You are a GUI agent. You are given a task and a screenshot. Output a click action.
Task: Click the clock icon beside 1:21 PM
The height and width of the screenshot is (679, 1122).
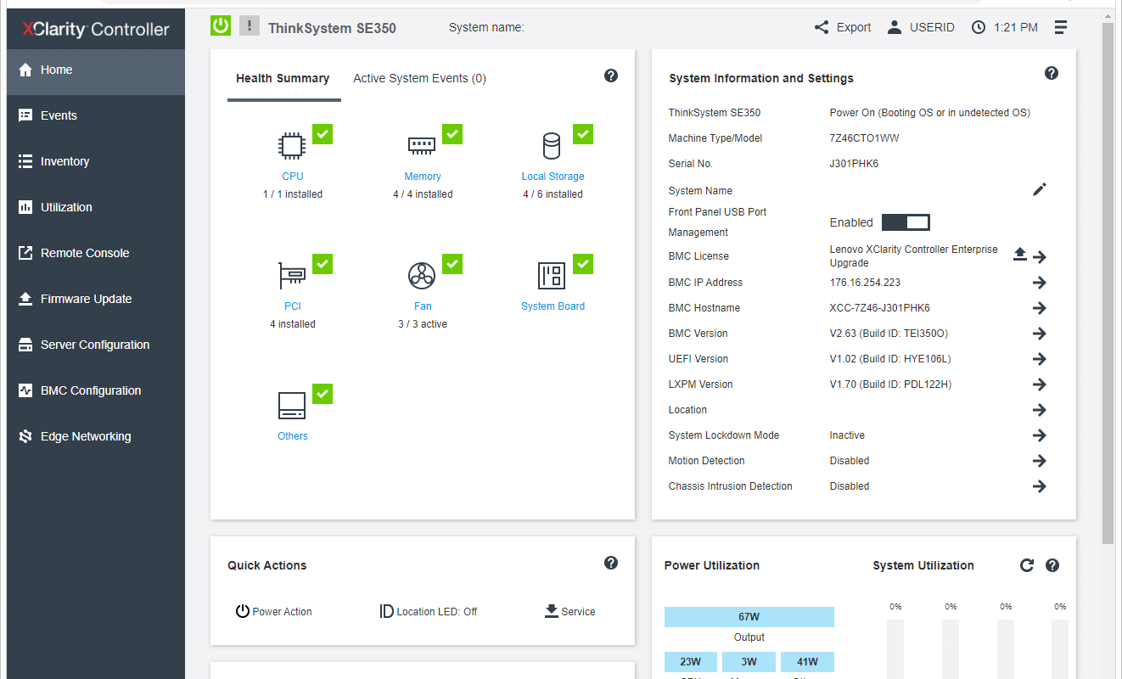point(979,27)
